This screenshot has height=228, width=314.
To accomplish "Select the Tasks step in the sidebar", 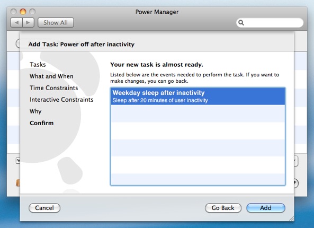I will click(38, 65).
